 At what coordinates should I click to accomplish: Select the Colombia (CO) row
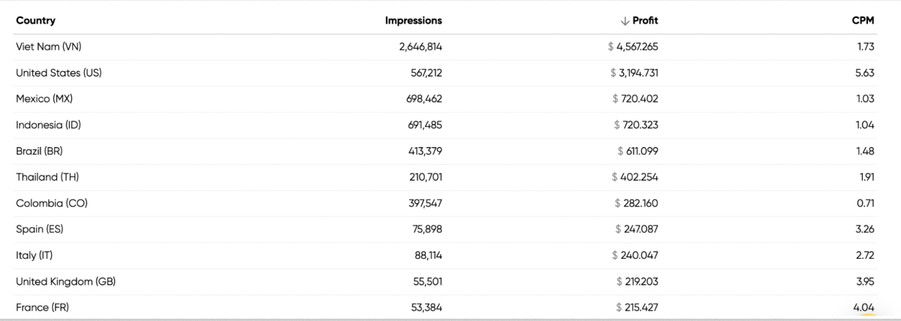tap(48, 203)
